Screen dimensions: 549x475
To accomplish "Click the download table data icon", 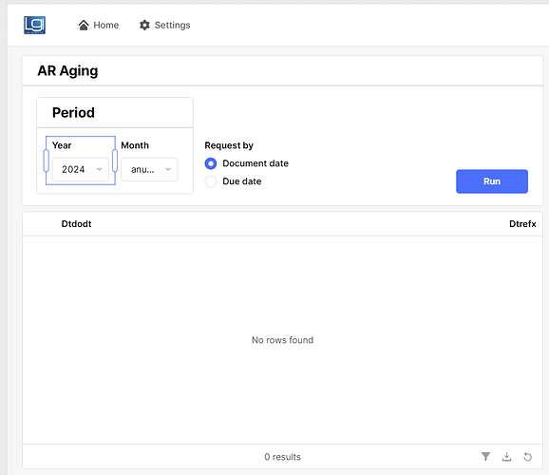I will pyautogui.click(x=506, y=456).
